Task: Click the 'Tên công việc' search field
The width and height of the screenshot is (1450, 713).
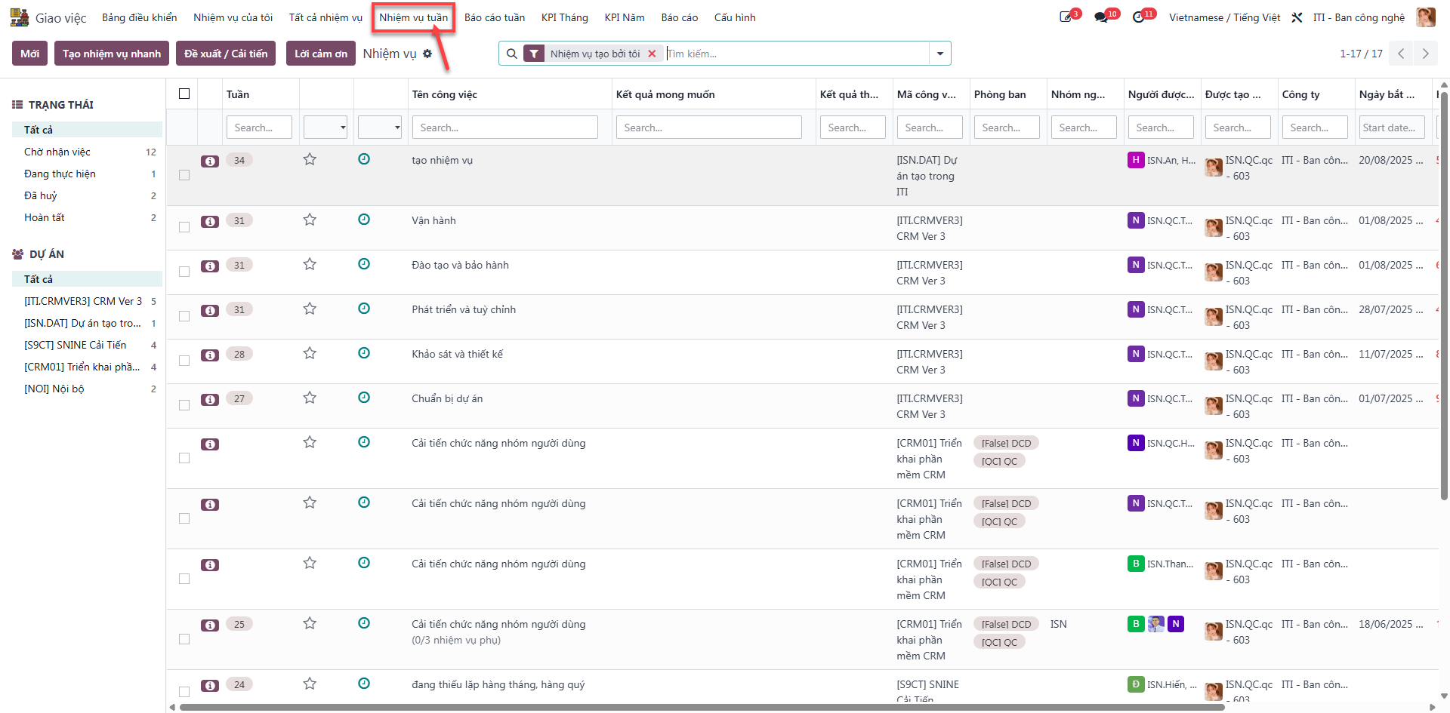Action: click(x=505, y=128)
